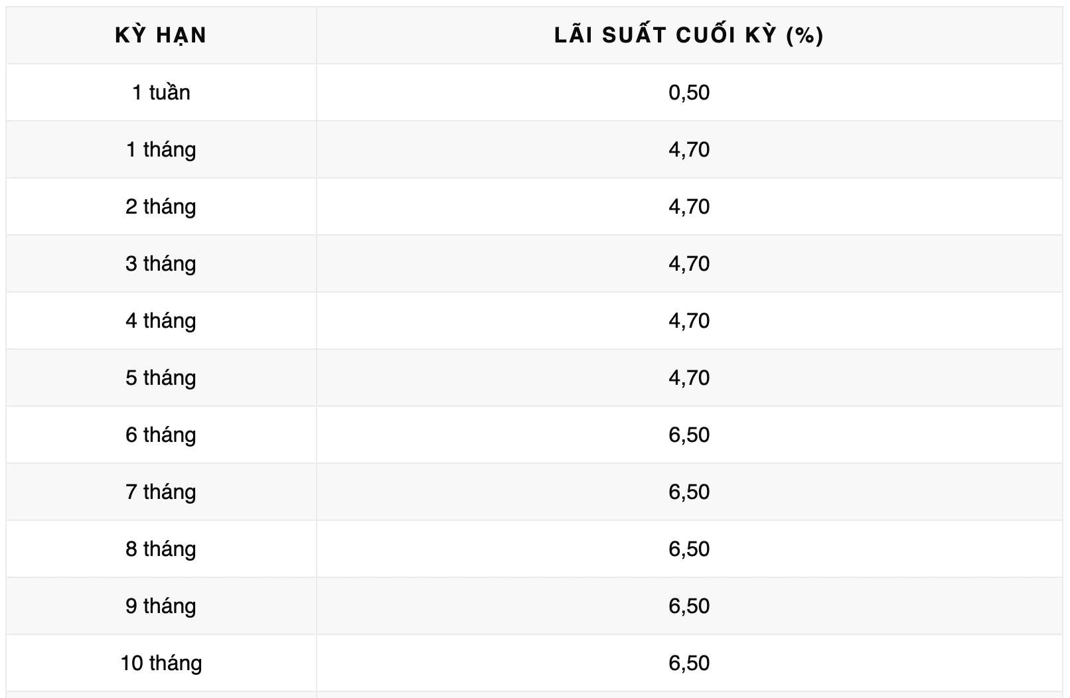Click the 6,50 rate for 10 tháng
1070x698 pixels.
click(689, 663)
